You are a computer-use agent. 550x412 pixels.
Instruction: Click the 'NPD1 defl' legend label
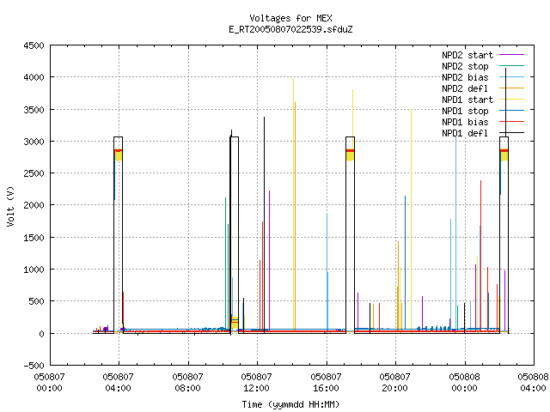pyautogui.click(x=465, y=134)
